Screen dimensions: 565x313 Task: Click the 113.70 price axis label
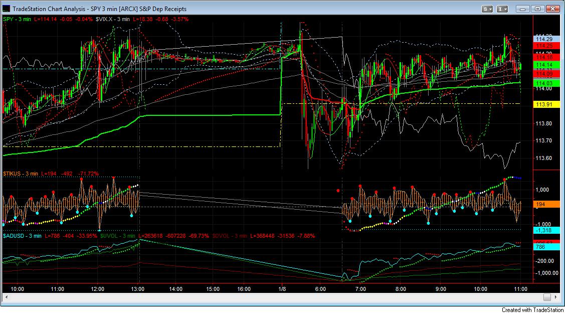[x=543, y=140]
